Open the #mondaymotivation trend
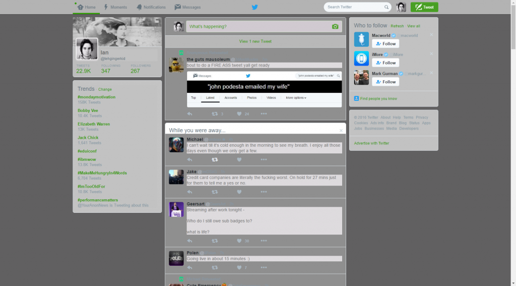The width and height of the screenshot is (516, 286). click(96, 97)
